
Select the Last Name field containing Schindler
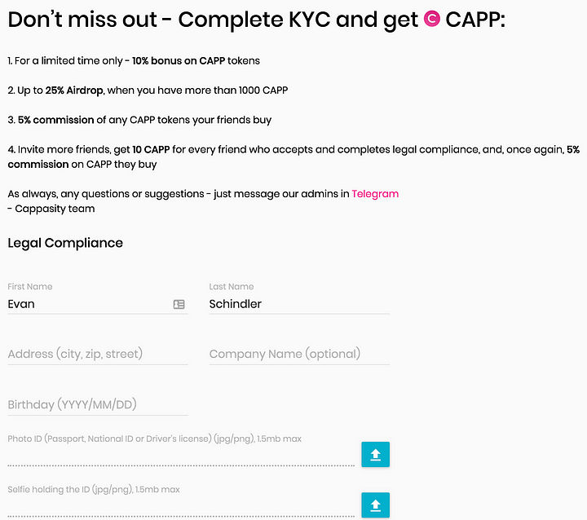(x=299, y=304)
